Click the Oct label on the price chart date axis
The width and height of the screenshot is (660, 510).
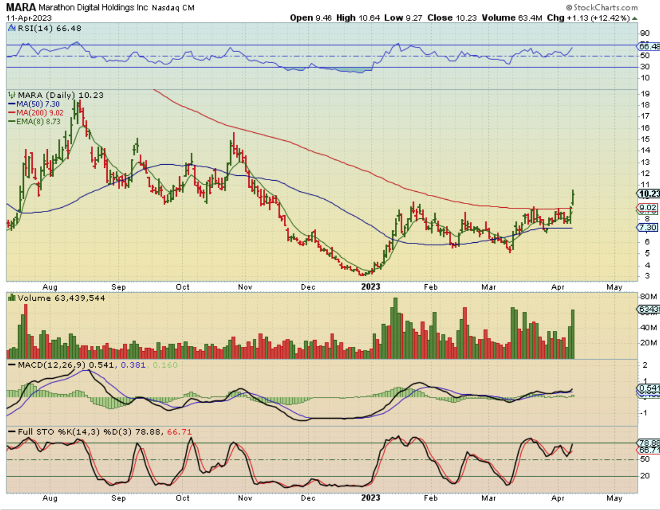[183, 287]
